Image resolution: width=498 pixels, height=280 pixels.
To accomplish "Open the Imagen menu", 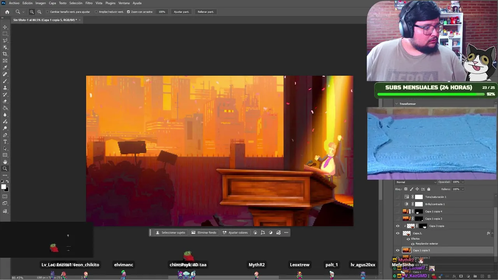I will [x=40, y=3].
